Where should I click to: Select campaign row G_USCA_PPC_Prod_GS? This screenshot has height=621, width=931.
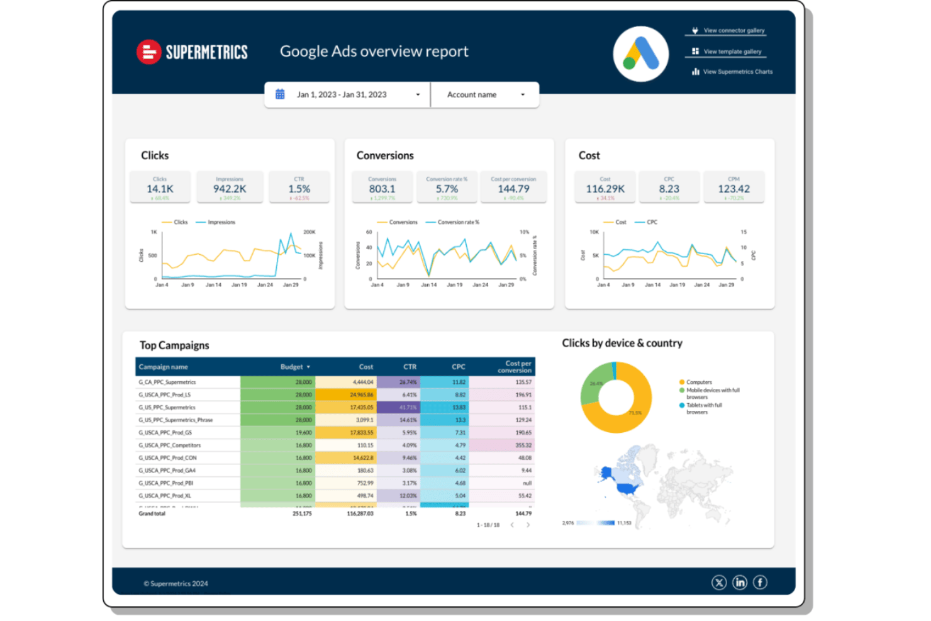[x=335, y=432]
